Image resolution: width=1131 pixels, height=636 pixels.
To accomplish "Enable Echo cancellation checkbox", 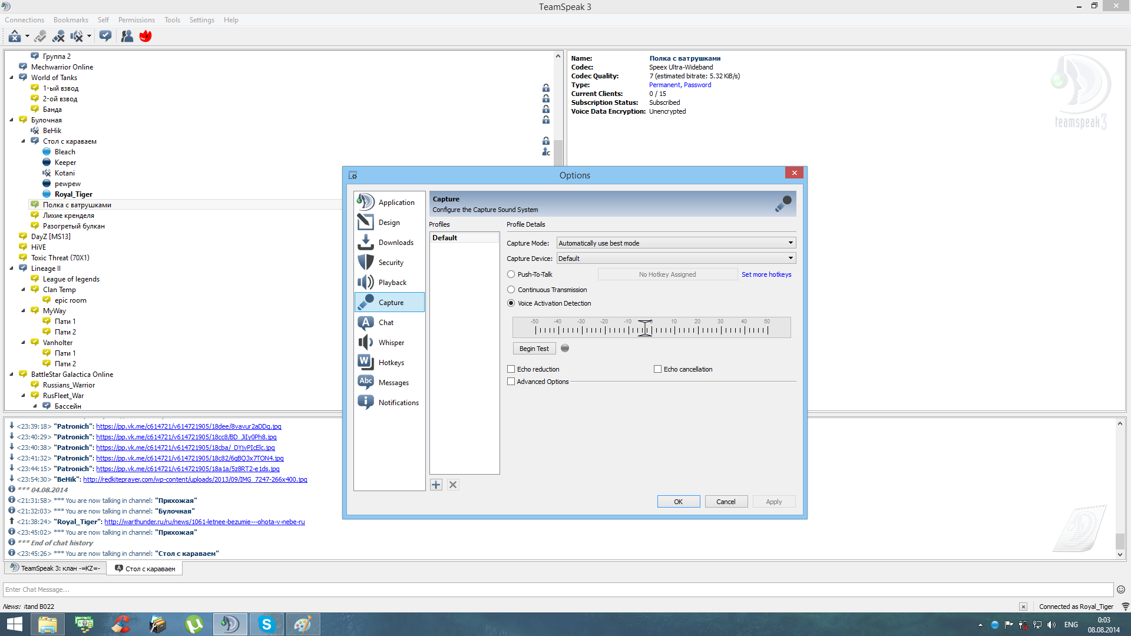I will (x=657, y=369).
